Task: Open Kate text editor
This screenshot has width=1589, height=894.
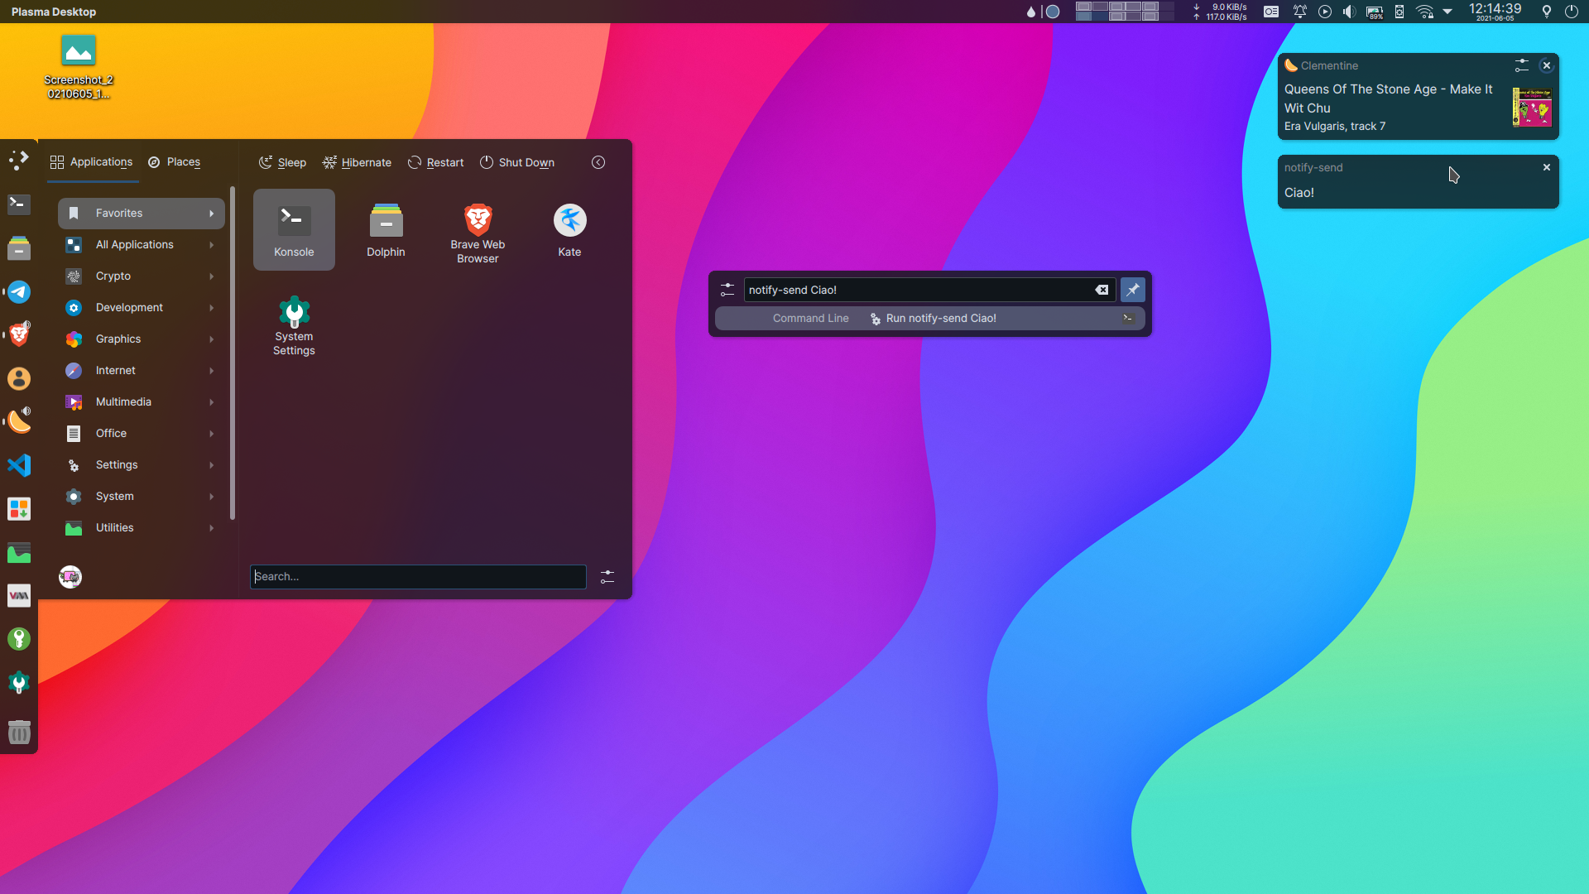Action: click(569, 229)
